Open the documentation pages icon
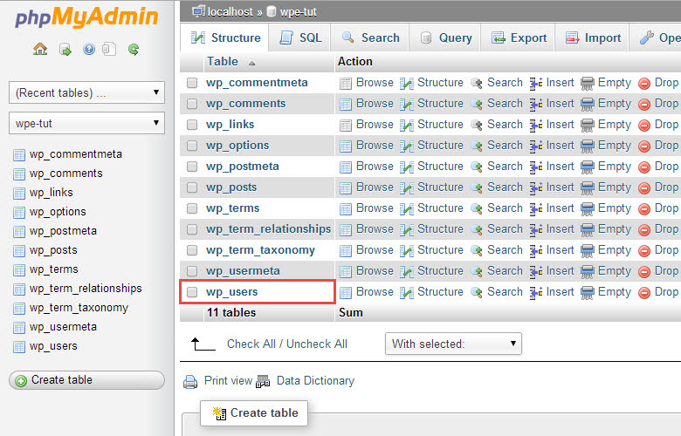681x436 pixels. tap(109, 49)
